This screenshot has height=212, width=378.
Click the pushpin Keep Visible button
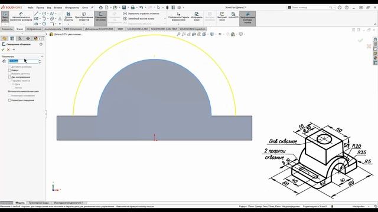point(14,49)
